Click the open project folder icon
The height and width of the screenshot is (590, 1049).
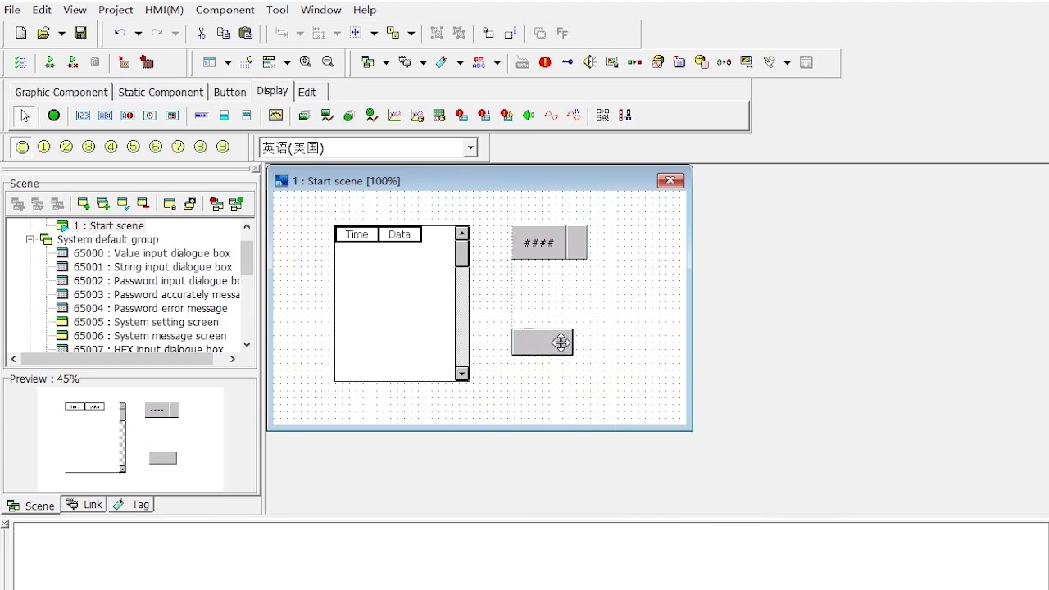[43, 33]
